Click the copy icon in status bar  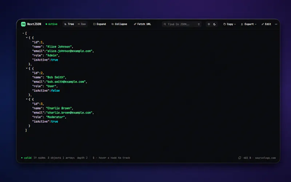point(240,158)
